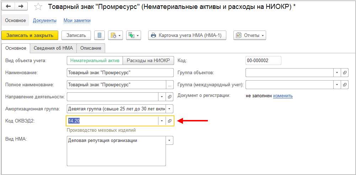Click the изменить link for registration document
This screenshot has width=356, height=175.
click(283, 96)
